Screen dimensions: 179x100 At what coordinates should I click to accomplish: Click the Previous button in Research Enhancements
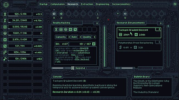145,68
